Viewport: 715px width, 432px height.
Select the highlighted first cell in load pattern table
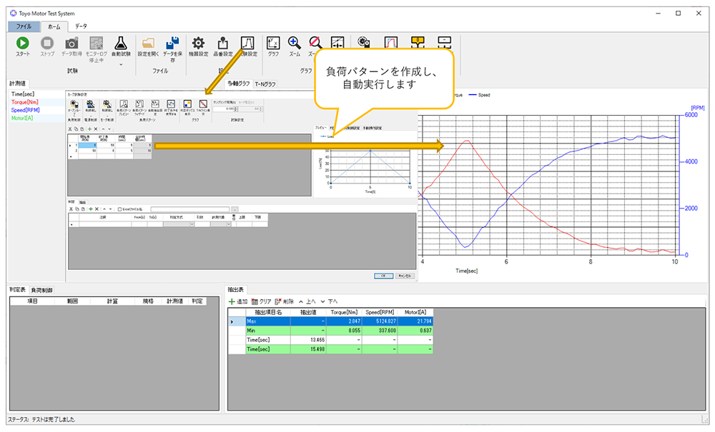(87, 145)
